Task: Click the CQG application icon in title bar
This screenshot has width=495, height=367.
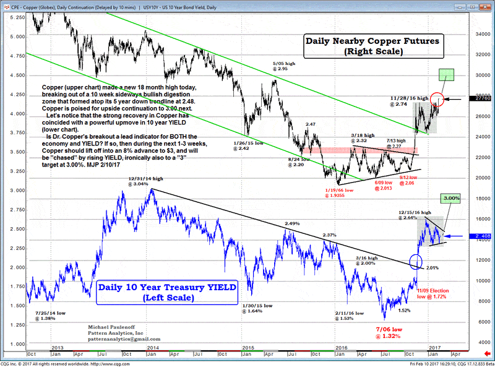Action: click(6, 7)
